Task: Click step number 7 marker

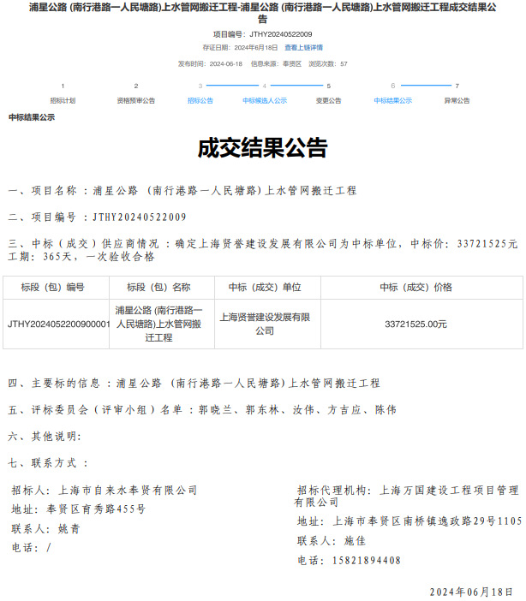Action: tap(457, 86)
